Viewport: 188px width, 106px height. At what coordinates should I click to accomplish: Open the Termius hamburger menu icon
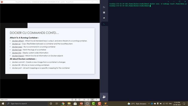pos(104,7)
